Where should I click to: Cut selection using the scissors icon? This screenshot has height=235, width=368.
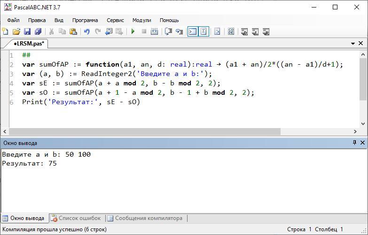[x=51, y=31]
